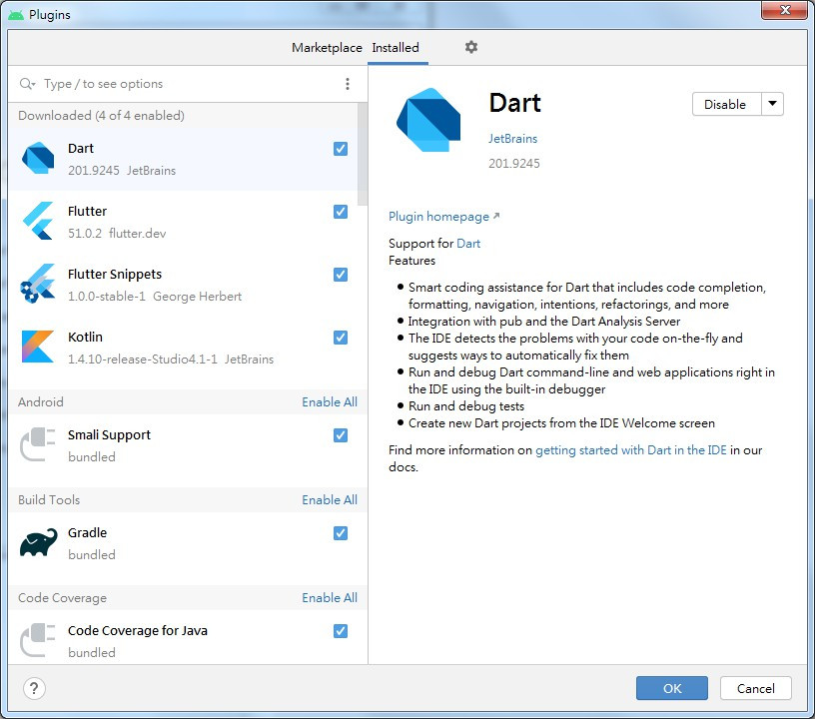Click the Build Tools group header
Viewport: 815px width, 719px height.
[49, 499]
